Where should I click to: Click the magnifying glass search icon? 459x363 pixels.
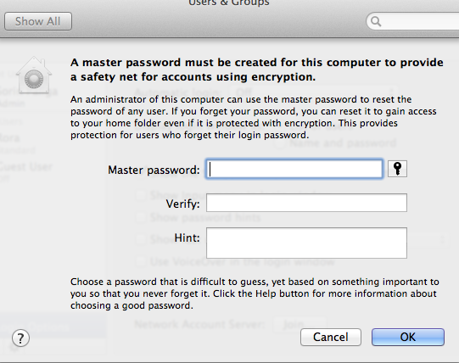tap(376, 21)
